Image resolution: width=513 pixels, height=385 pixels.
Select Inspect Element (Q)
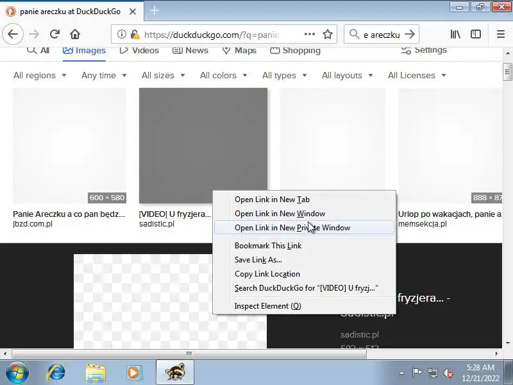[304, 306]
